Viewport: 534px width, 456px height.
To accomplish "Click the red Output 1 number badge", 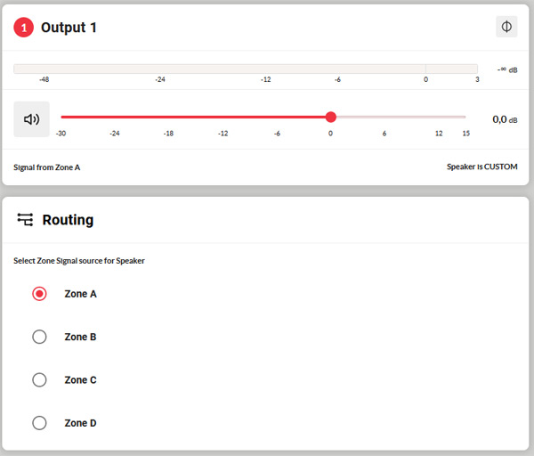I will click(24, 28).
